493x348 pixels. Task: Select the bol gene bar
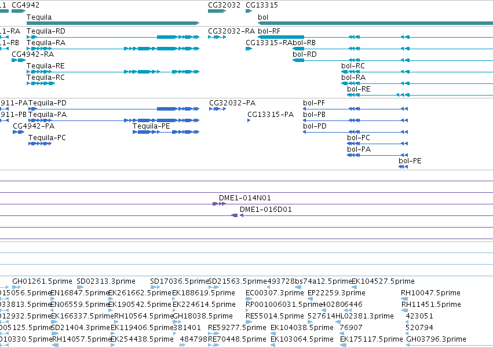[375, 23]
